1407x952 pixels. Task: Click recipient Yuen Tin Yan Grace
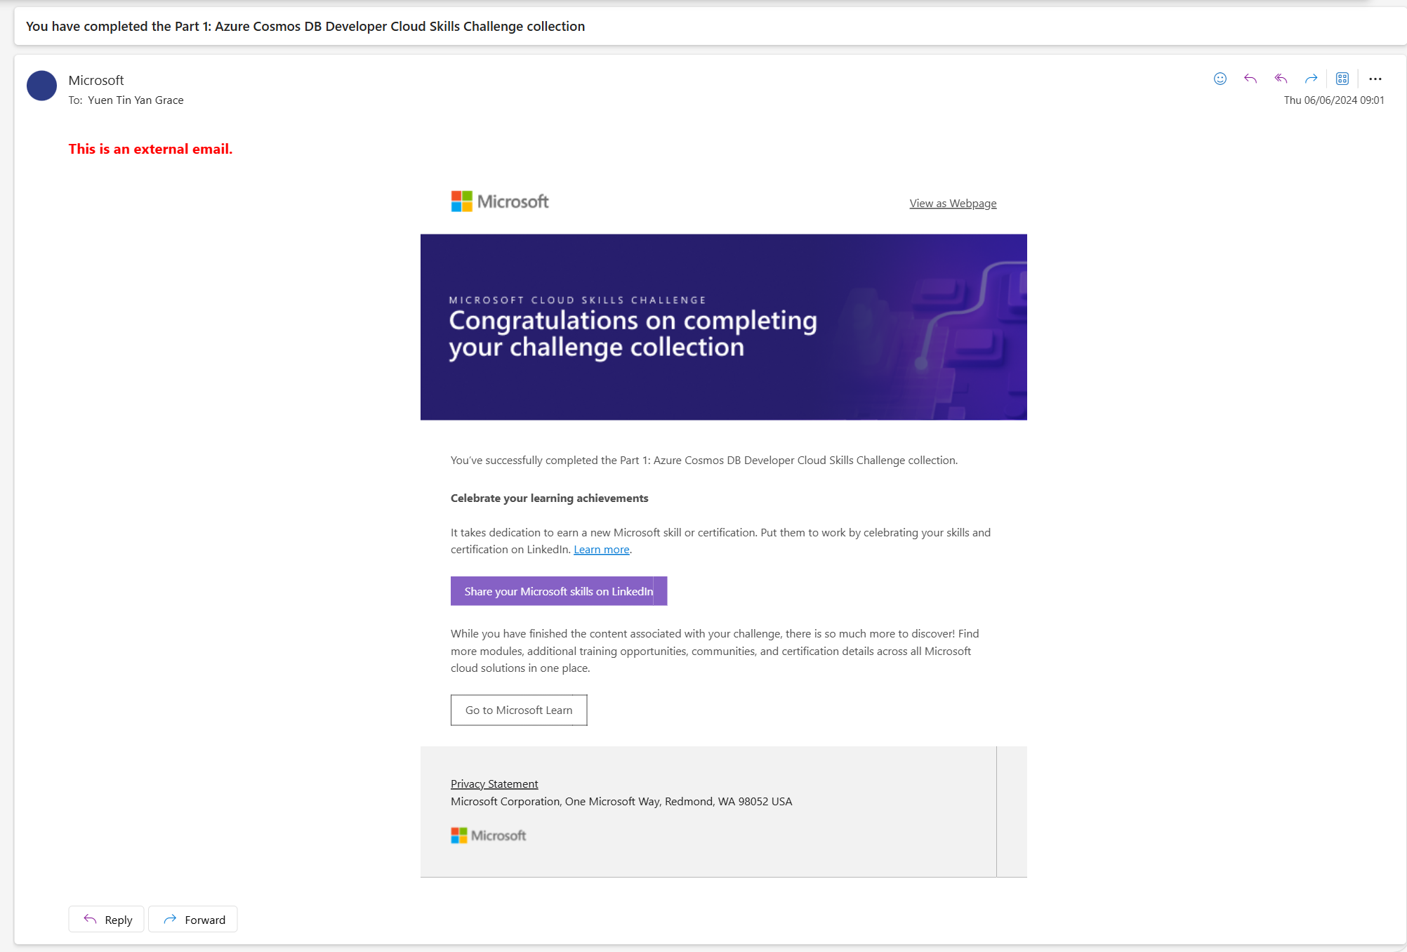(136, 100)
